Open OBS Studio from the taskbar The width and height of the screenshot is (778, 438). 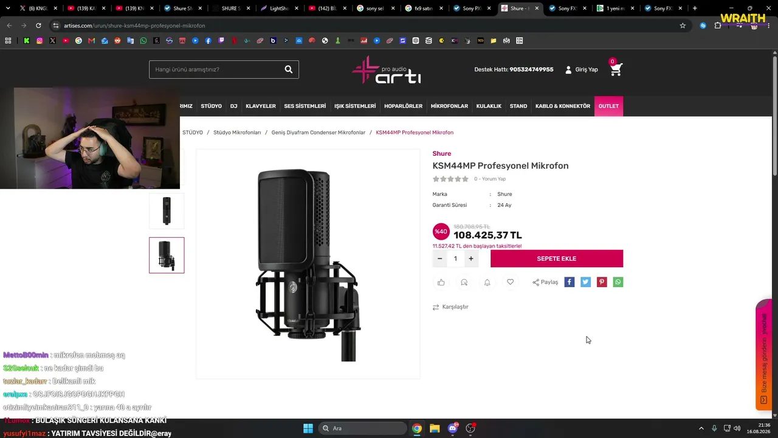click(470, 428)
